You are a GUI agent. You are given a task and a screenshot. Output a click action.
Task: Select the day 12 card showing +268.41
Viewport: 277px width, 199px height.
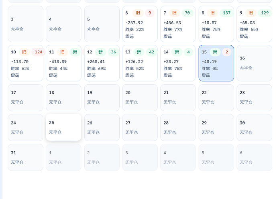[x=102, y=63]
